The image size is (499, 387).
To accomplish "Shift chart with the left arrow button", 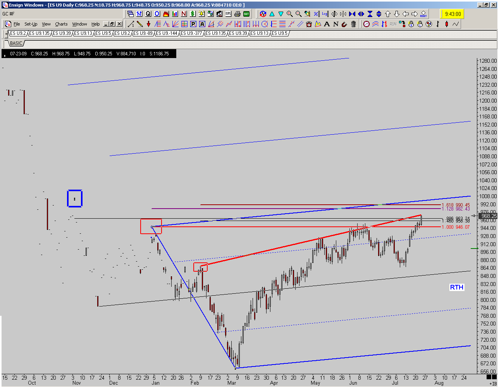I will pyautogui.click(x=406, y=14).
